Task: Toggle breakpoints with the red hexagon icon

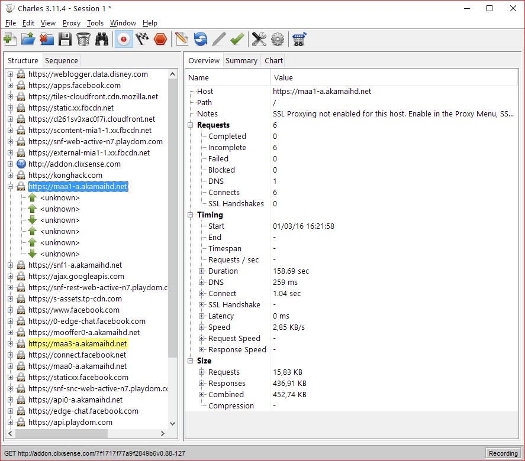Action: tap(160, 40)
